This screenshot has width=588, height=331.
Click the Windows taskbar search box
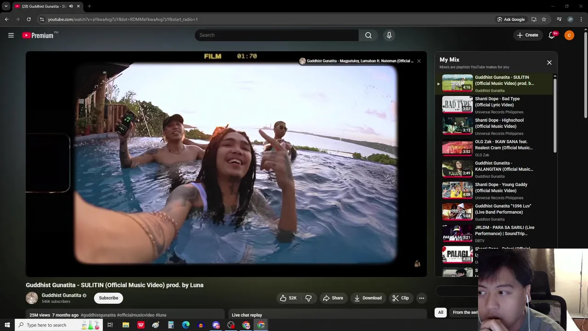click(58, 325)
